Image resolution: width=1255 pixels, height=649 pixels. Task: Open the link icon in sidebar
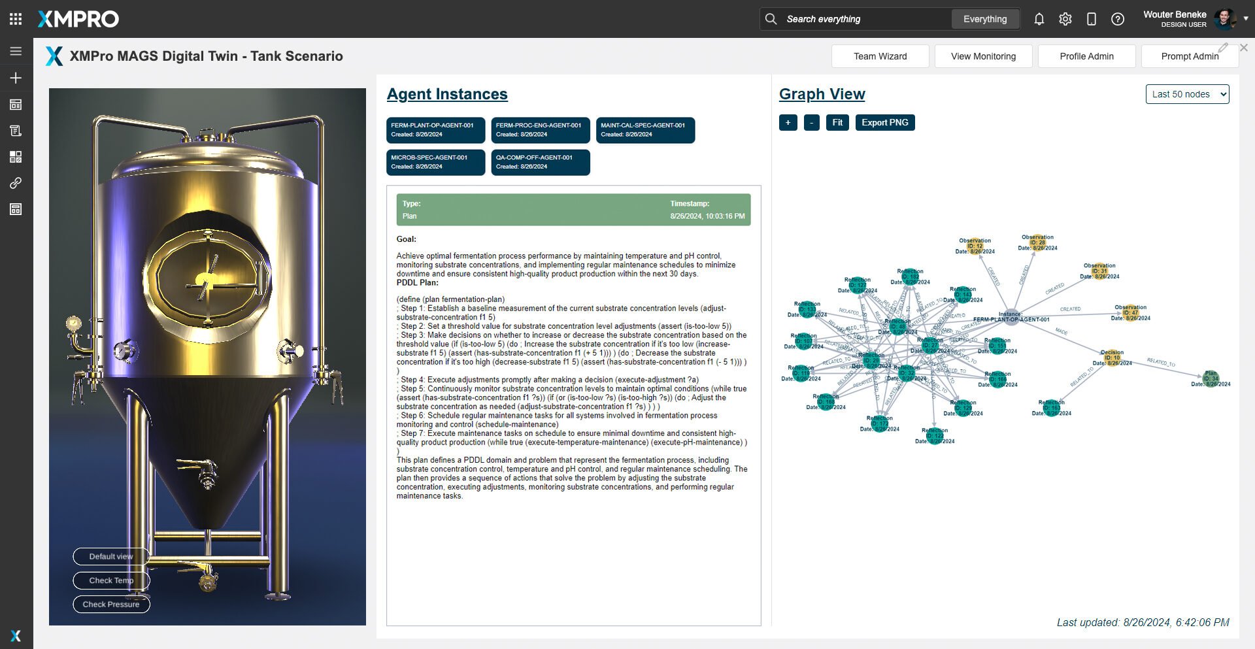(x=16, y=183)
